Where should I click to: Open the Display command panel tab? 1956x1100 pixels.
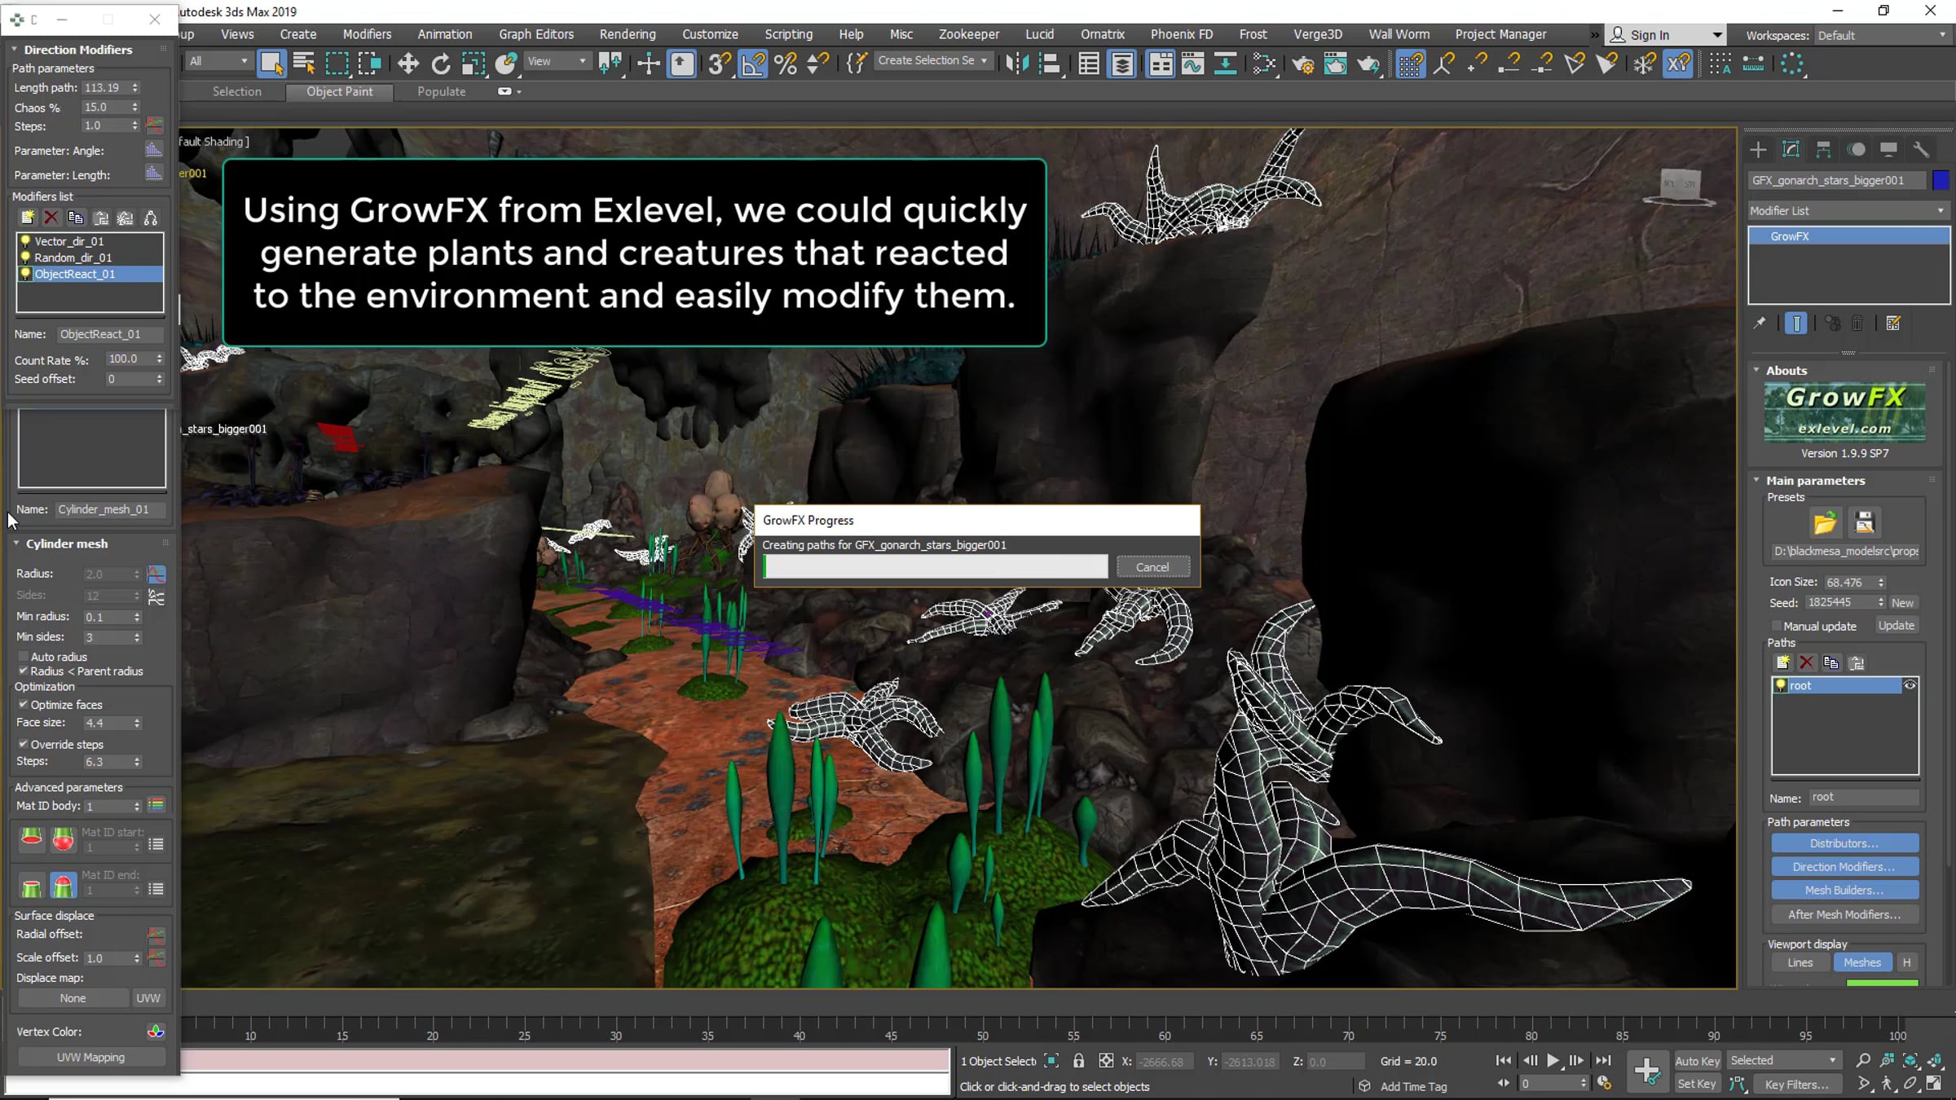click(1888, 150)
